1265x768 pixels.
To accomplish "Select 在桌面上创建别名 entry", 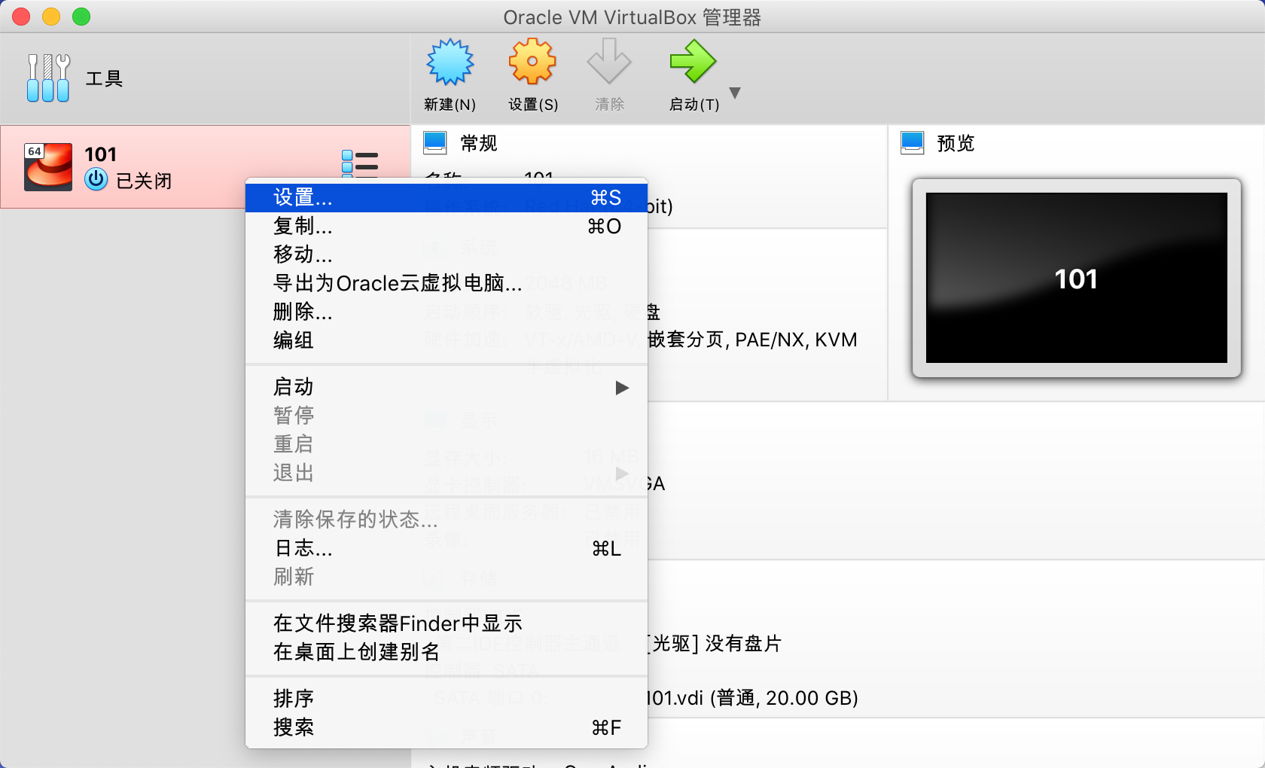I will pyautogui.click(x=447, y=653).
